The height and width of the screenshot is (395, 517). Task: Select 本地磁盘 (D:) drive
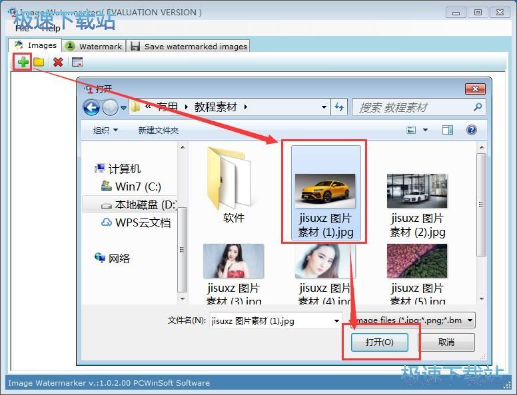pos(130,204)
